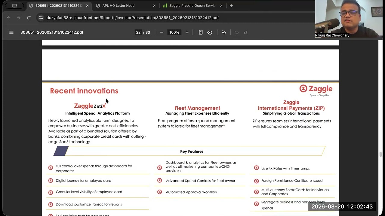The height and width of the screenshot is (216, 385).
Task: Close the APL HO Letter Head tab
Action: (x=154, y=6)
